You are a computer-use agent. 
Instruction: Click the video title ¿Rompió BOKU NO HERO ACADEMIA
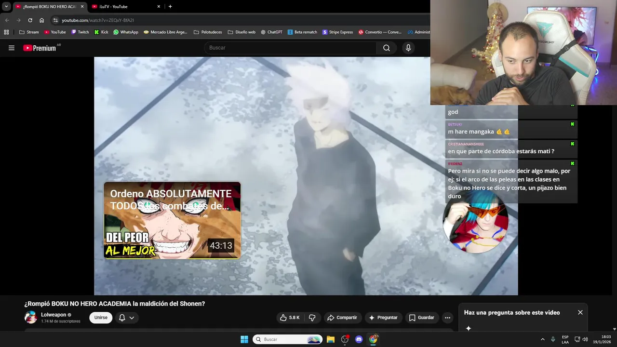(115, 304)
